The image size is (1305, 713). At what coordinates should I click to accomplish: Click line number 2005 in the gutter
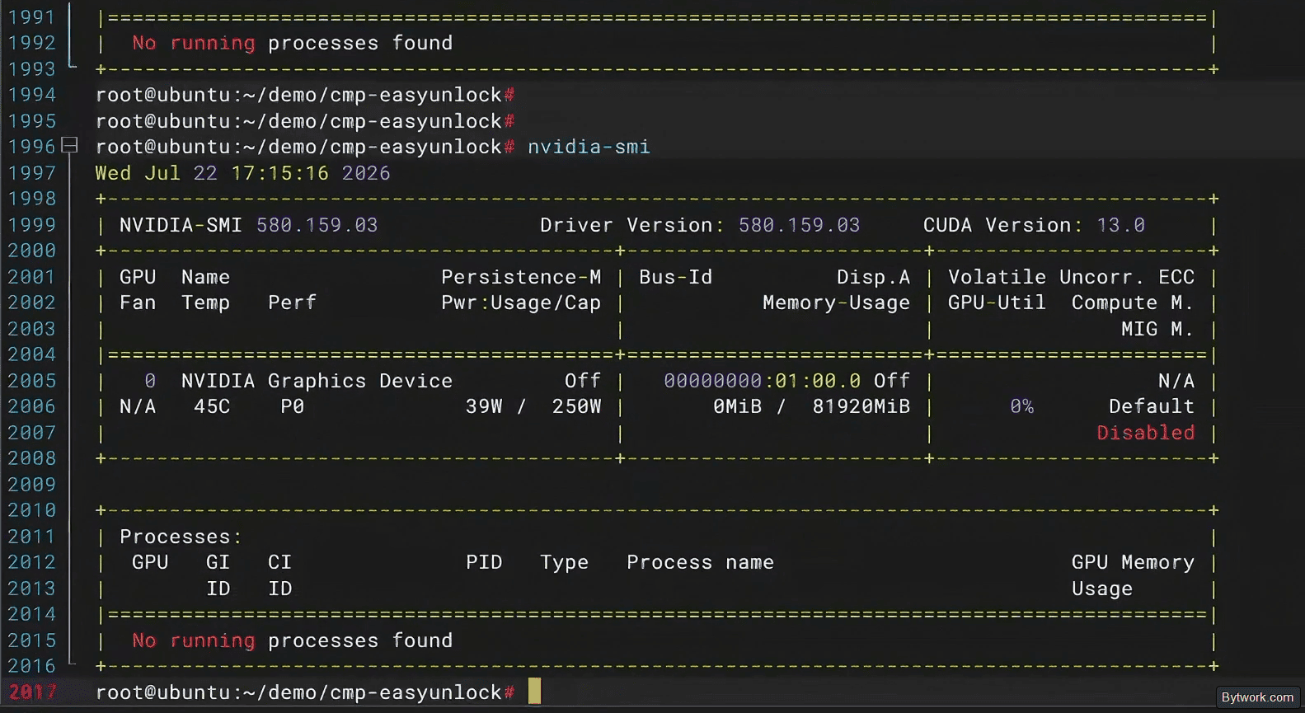31,381
